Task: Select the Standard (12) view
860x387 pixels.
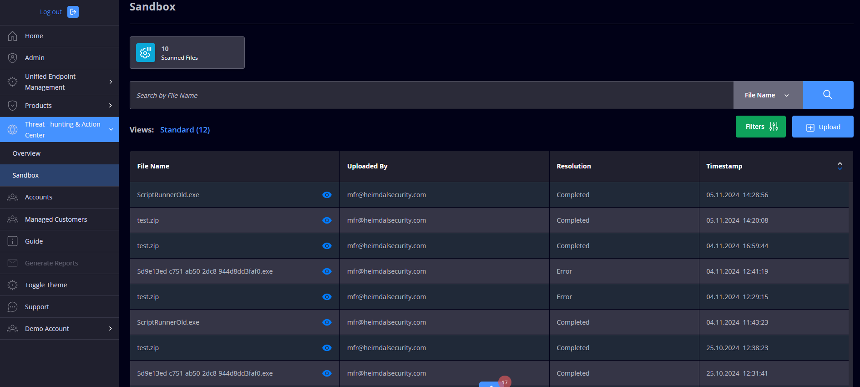Action: pyautogui.click(x=185, y=130)
